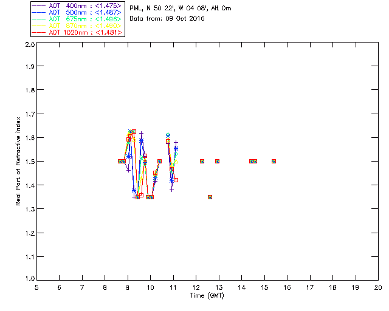Screen dimensions: 389x311
Task: Click the purple plus marker at 1.38 near 11
Action: 171,190
